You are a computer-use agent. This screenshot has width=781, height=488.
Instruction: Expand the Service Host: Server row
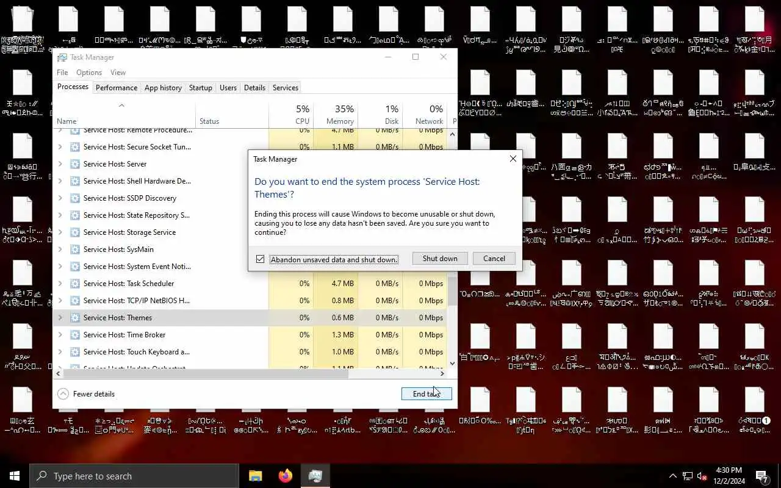[60, 164]
